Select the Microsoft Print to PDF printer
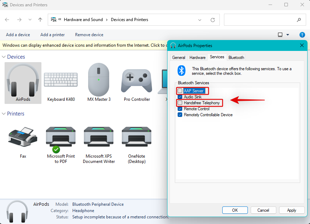The width and height of the screenshot is (310, 224). 61,145
